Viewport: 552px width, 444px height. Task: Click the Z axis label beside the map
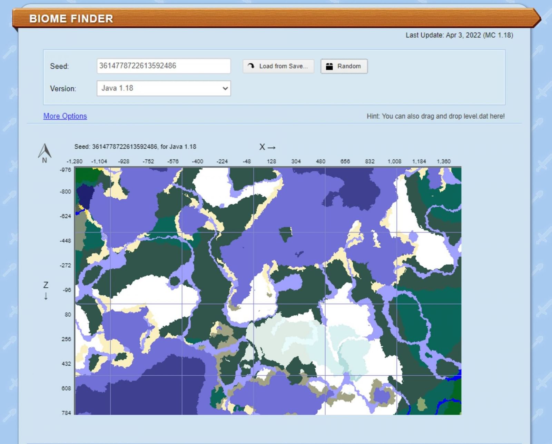click(x=45, y=286)
